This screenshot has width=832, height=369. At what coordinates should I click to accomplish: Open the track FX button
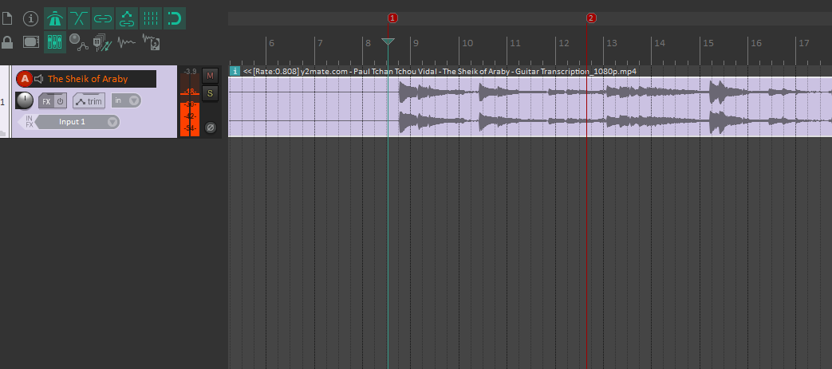click(46, 101)
